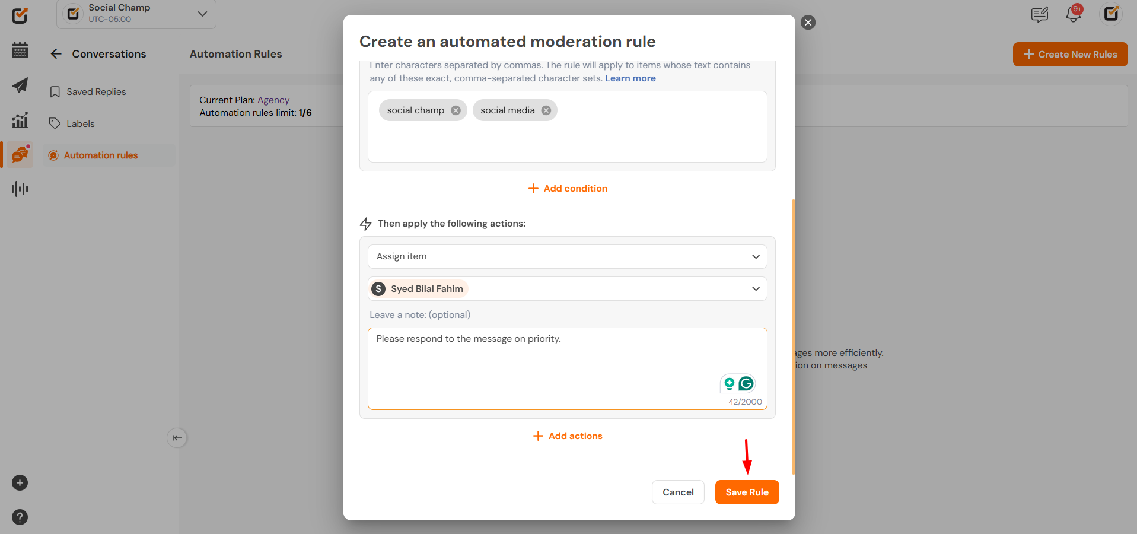The image size is (1137, 534).
Task: Click the collapse sidebar arrow button
Action: (x=177, y=438)
